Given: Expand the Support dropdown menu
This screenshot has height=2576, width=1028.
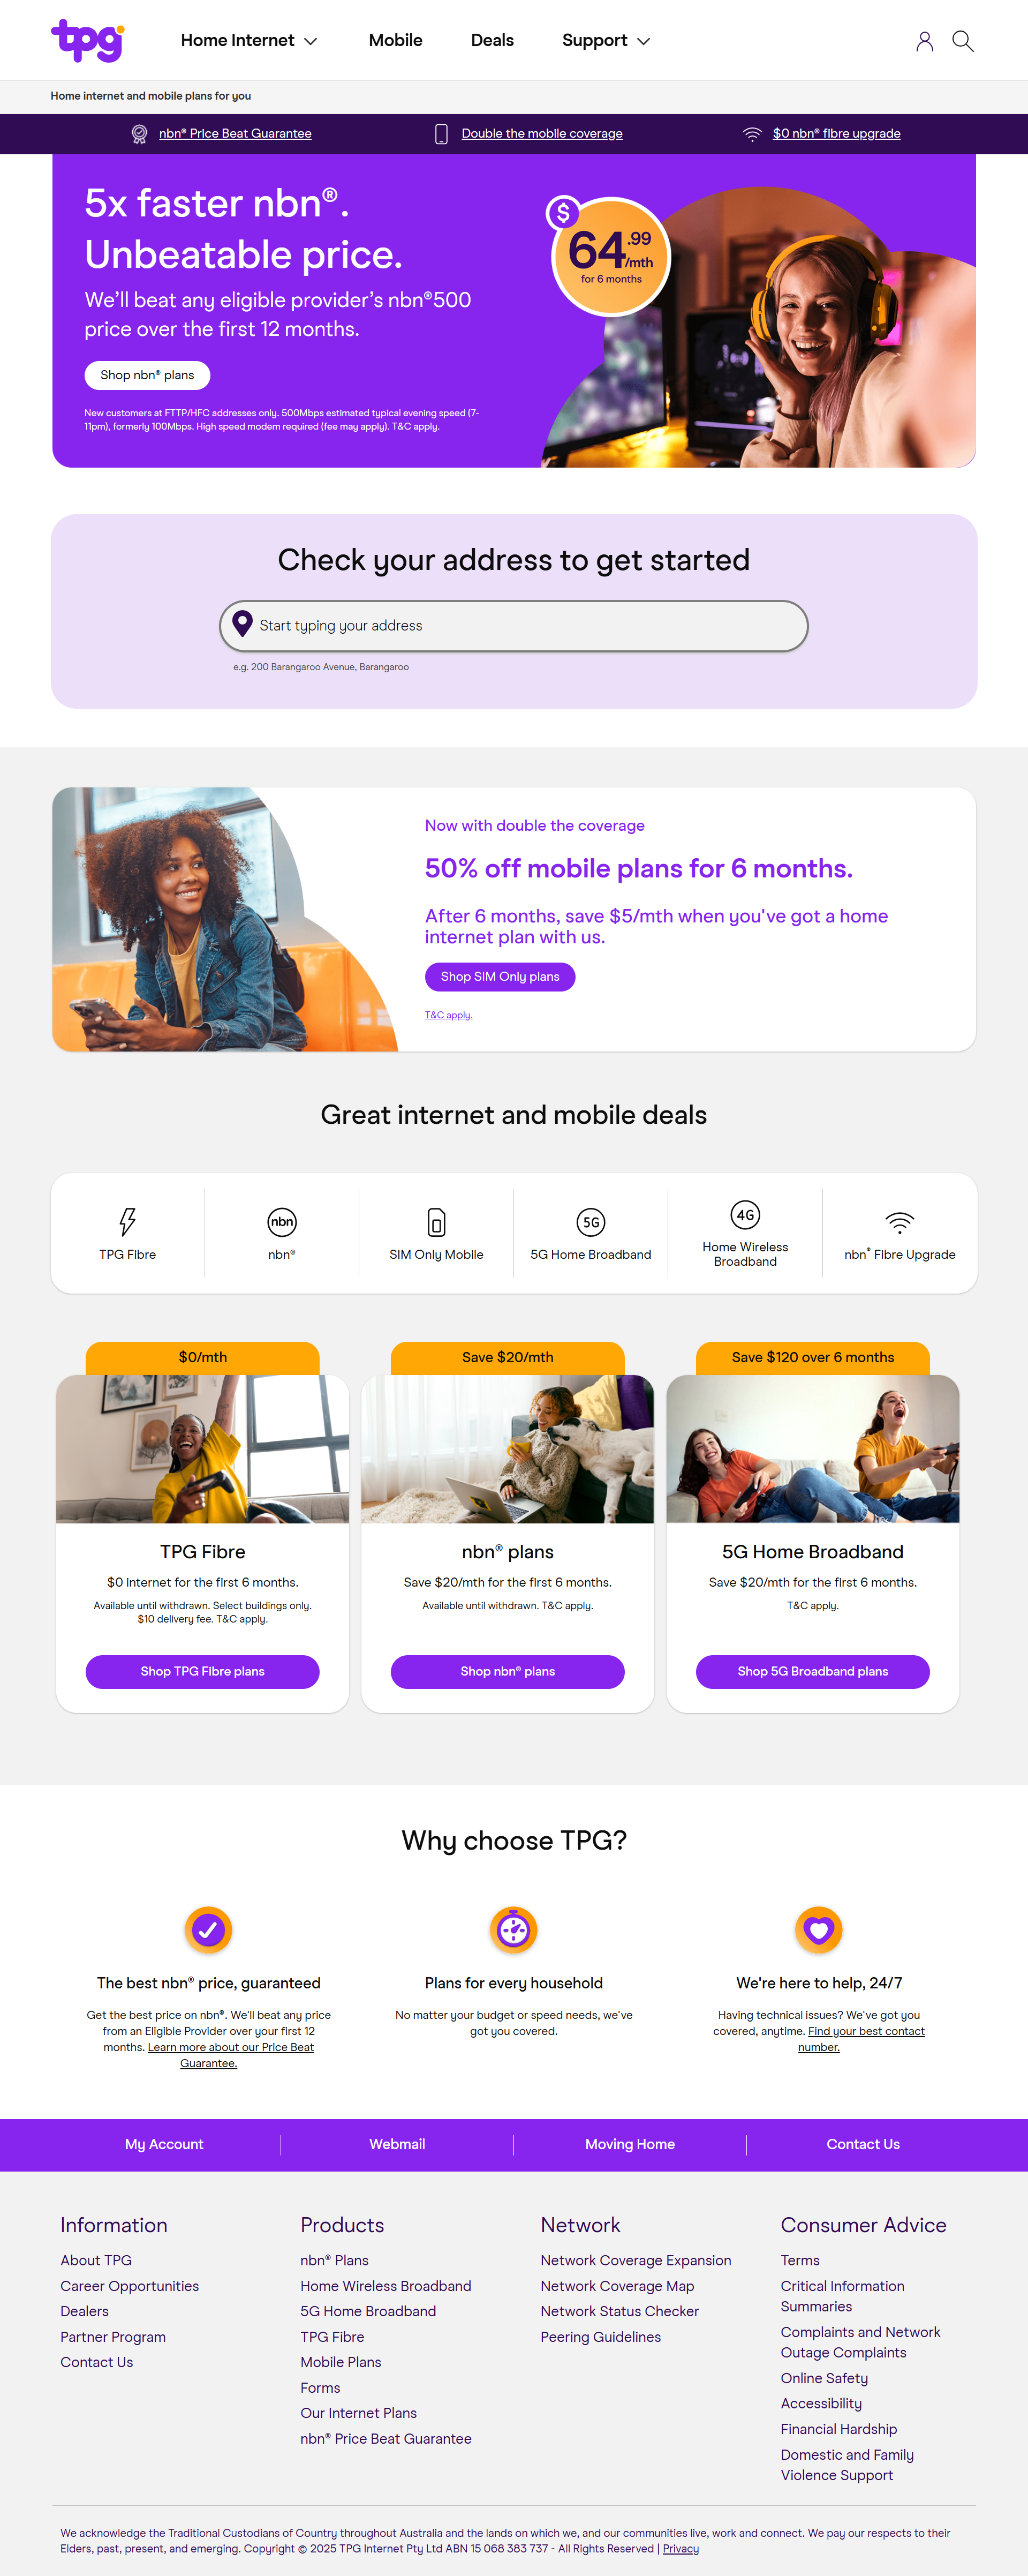Looking at the screenshot, I should pyautogui.click(x=606, y=40).
